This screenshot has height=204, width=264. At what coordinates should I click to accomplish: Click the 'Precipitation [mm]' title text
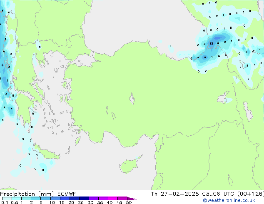[27, 194]
